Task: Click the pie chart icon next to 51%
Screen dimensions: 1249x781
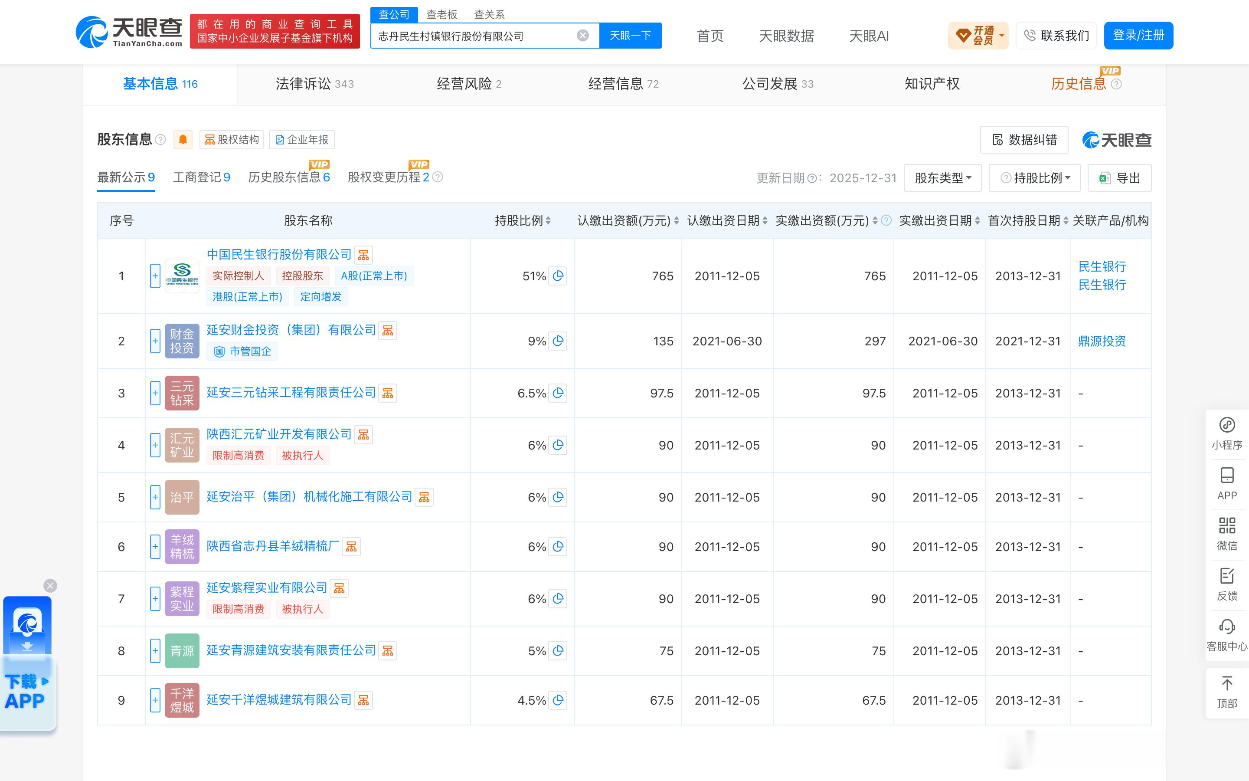Action: click(x=558, y=276)
